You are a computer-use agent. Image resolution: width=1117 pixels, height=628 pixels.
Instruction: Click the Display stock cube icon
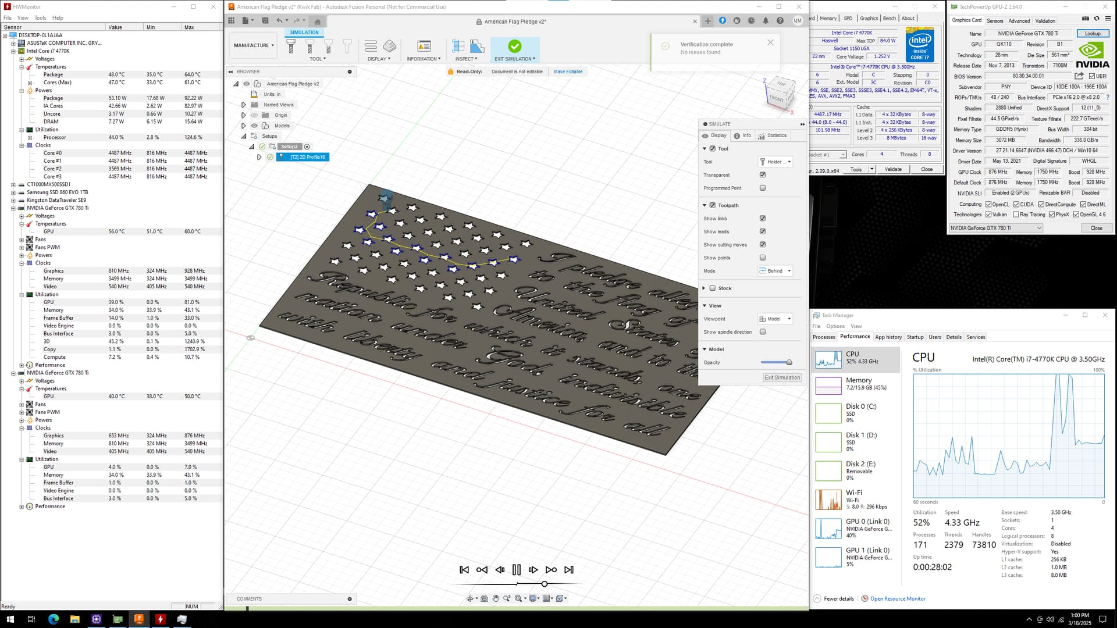pyautogui.click(x=390, y=46)
